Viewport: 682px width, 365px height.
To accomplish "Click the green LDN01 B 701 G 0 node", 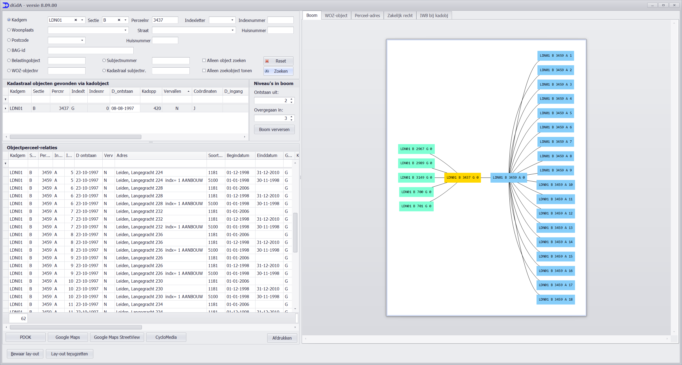I will 416,206.
